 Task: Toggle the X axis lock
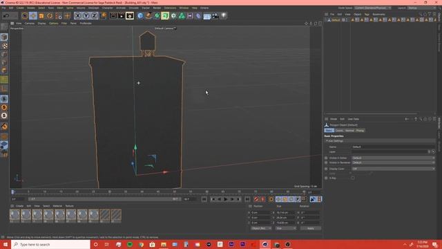click(78, 16)
